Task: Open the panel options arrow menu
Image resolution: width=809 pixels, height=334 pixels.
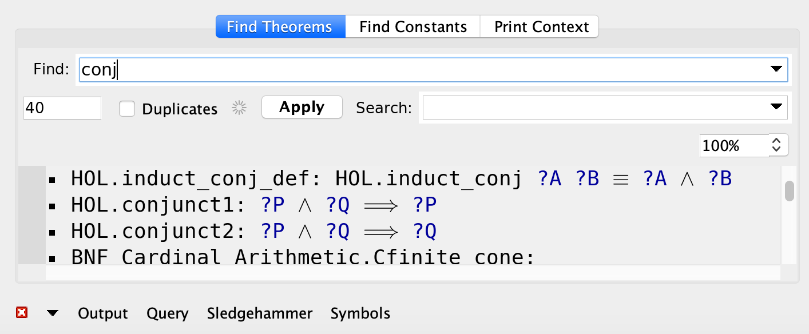Action: pyautogui.click(x=52, y=312)
